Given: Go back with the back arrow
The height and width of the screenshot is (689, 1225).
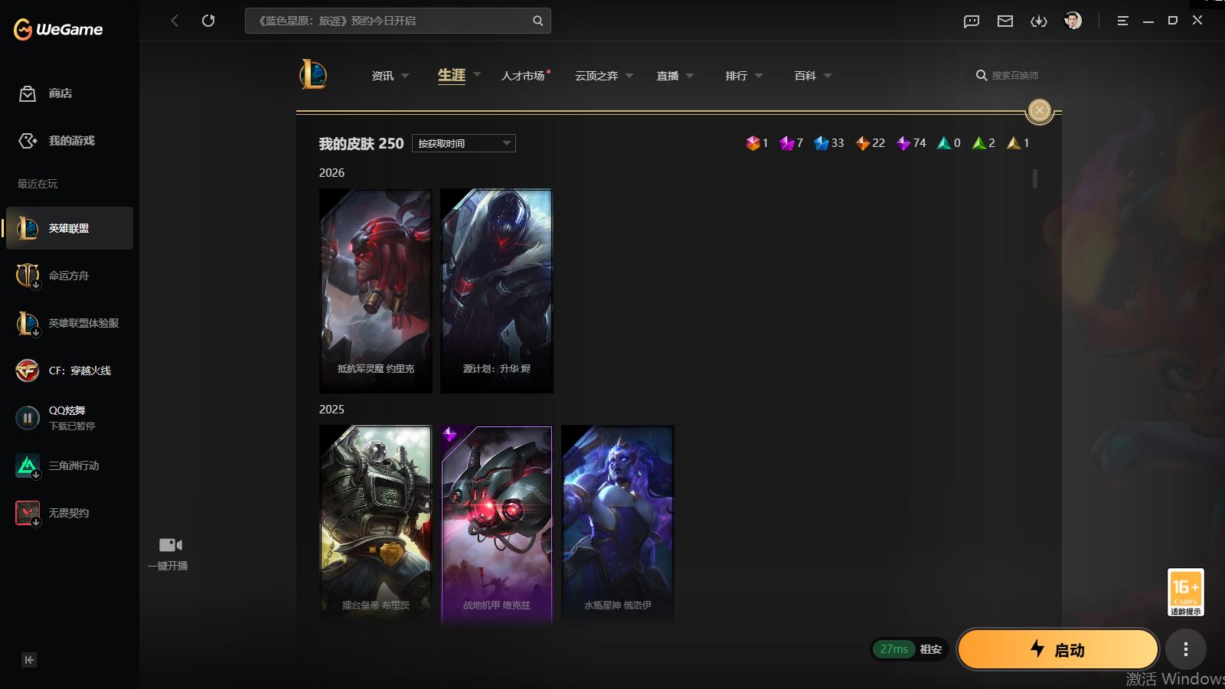Looking at the screenshot, I should pyautogui.click(x=175, y=21).
